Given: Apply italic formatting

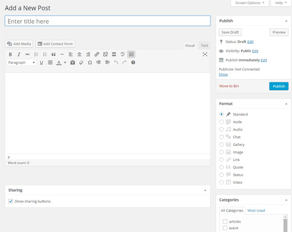Looking at the screenshot, I should coord(18,54).
